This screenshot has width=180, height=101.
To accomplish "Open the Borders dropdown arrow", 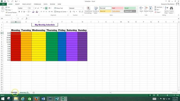I will coord(30,12).
